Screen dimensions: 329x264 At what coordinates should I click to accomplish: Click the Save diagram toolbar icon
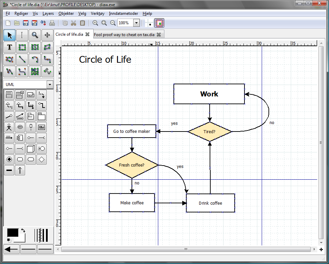point(26,23)
